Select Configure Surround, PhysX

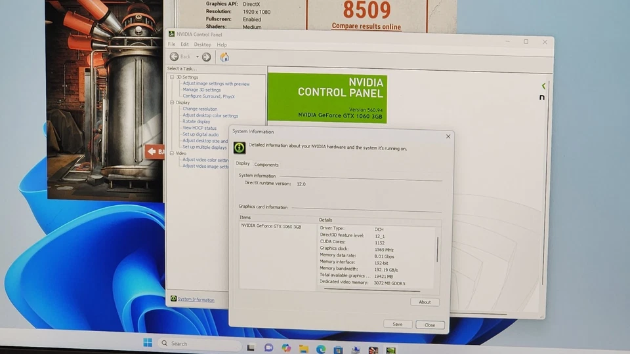pyautogui.click(x=209, y=96)
